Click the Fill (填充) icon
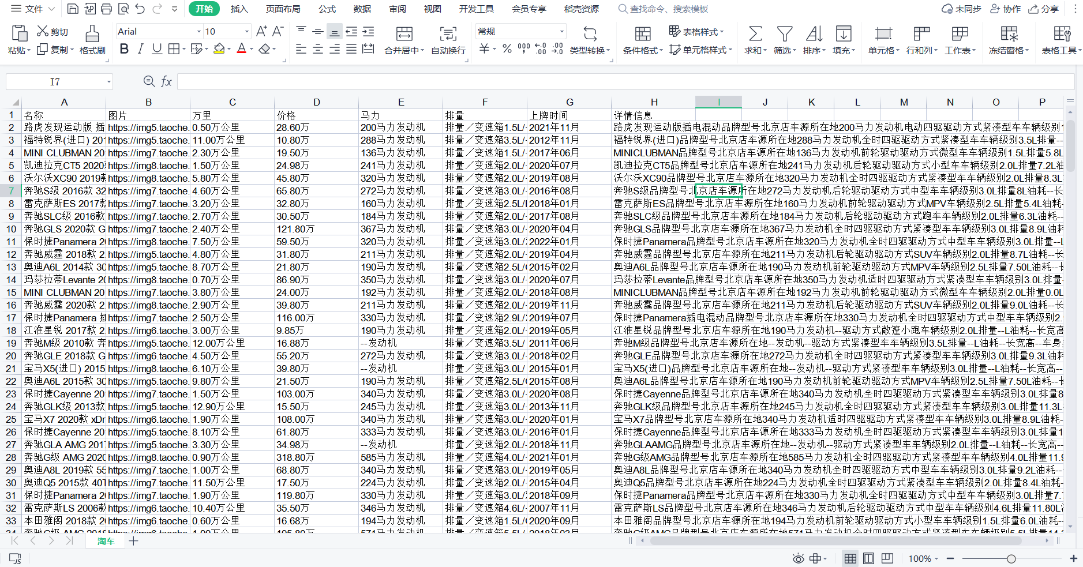Screen dimensions: 1083x567 point(844,33)
